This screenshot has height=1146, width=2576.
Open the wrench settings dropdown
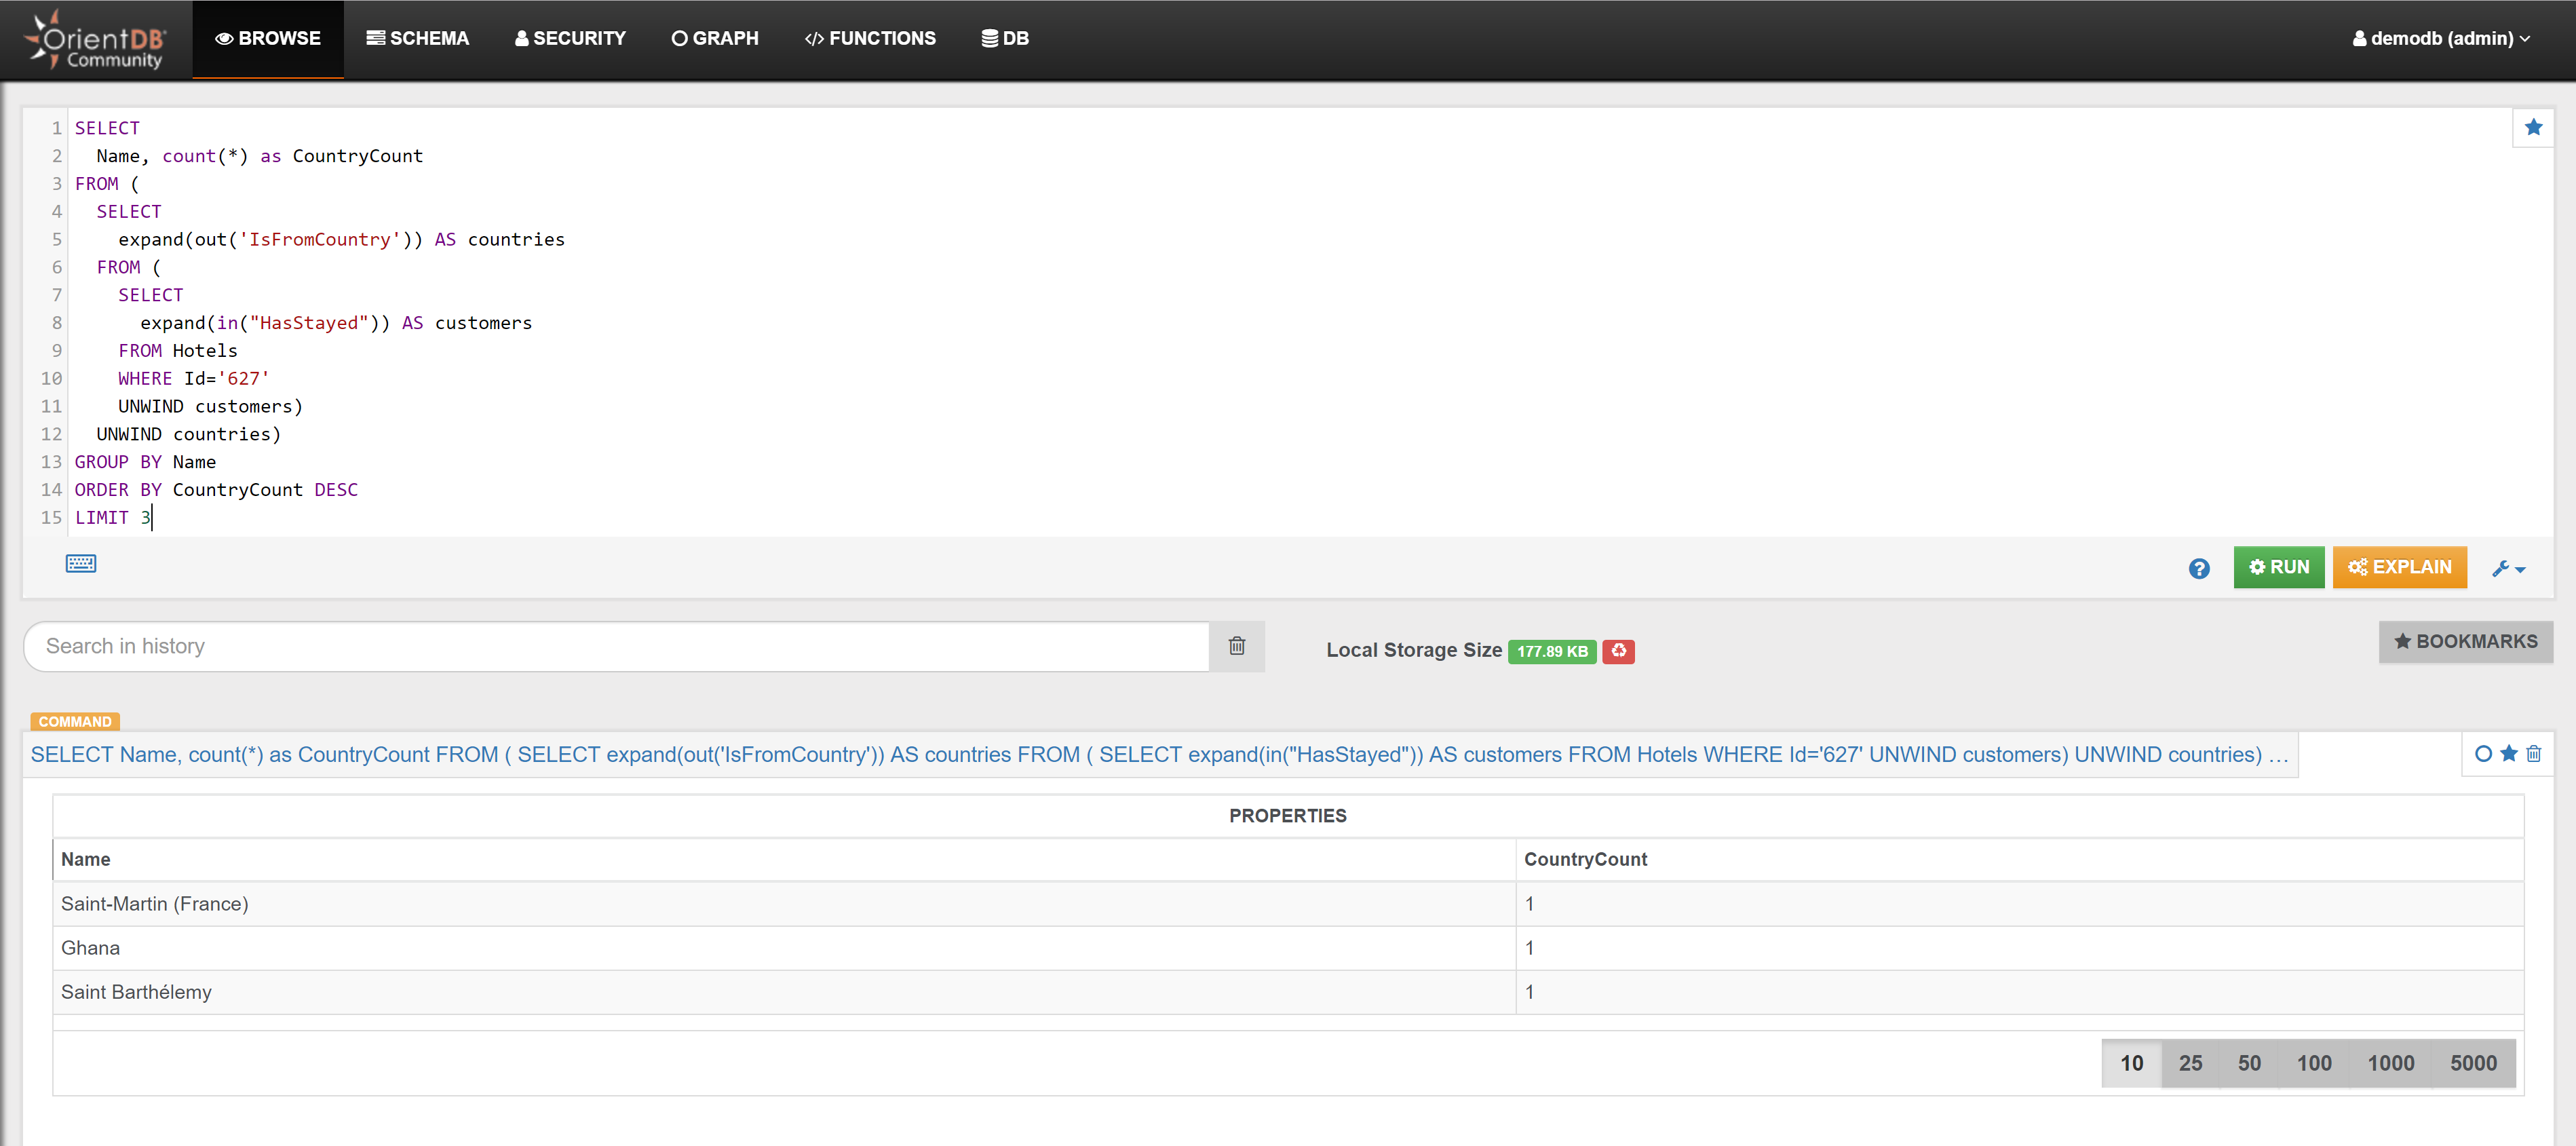coord(2509,568)
